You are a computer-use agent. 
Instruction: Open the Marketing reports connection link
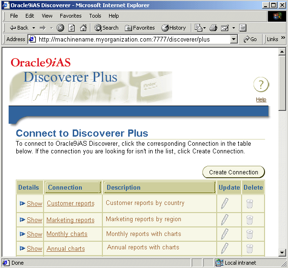click(70, 220)
